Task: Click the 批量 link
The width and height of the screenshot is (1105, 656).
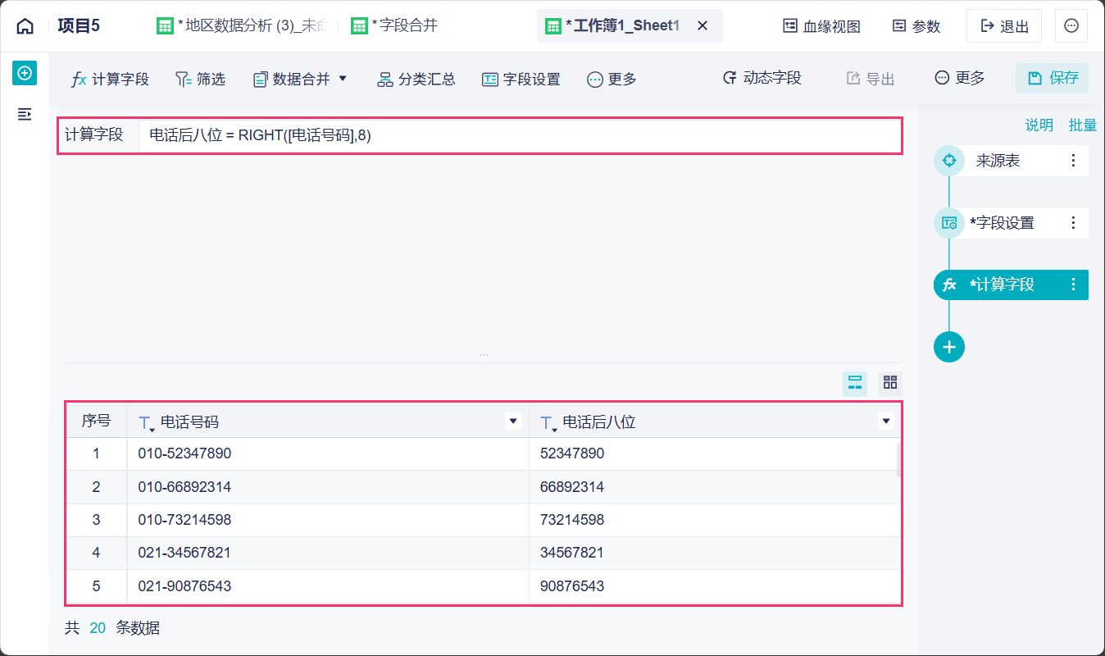Action: click(1083, 125)
